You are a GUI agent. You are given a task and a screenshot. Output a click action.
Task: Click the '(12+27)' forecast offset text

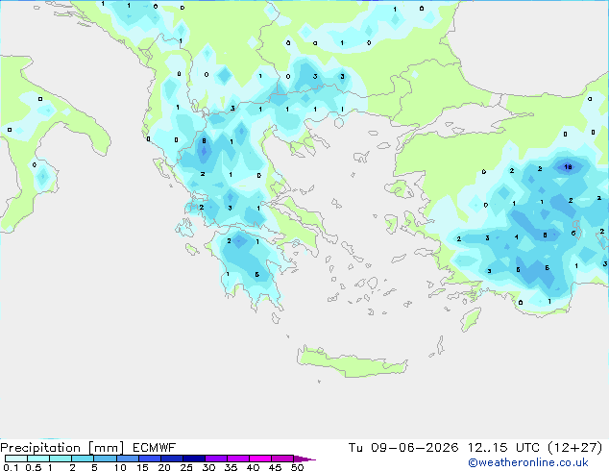click(575, 448)
